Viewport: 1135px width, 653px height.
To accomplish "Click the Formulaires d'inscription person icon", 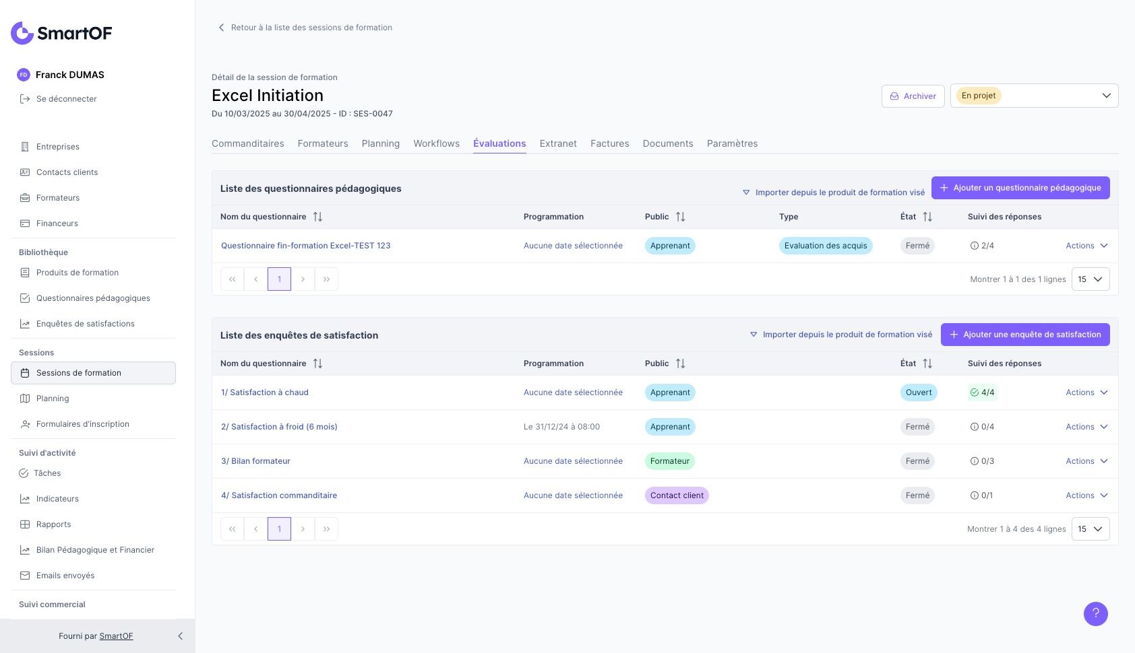I will coord(25,424).
